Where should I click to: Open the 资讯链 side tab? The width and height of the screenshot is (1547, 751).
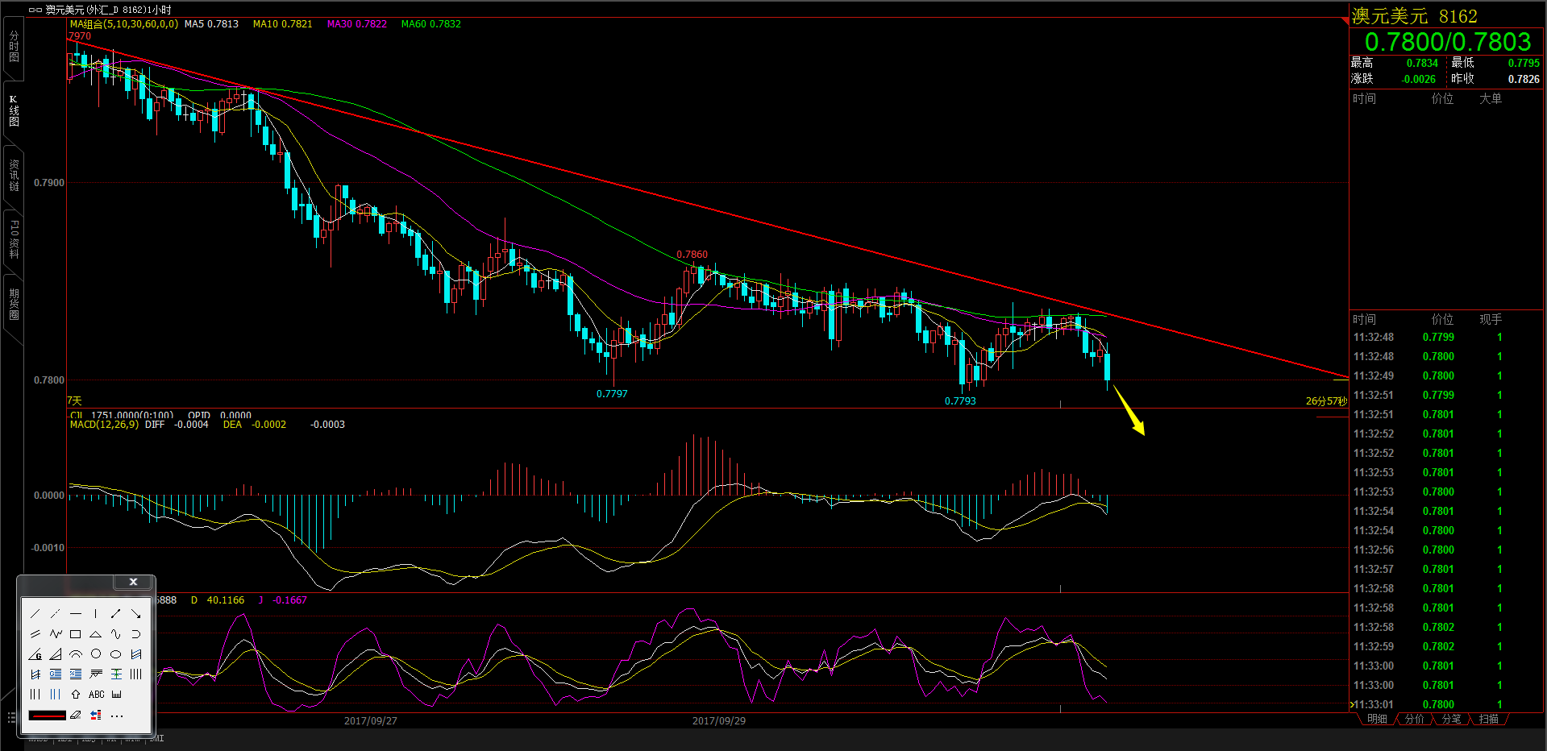[x=14, y=175]
